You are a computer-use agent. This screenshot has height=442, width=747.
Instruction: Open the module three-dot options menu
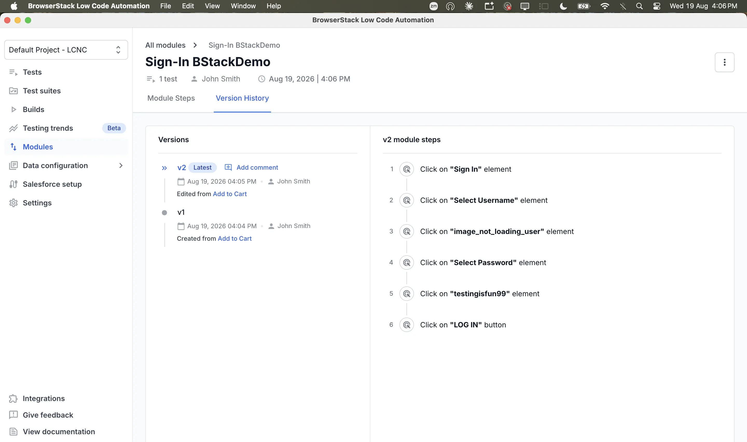(724, 62)
